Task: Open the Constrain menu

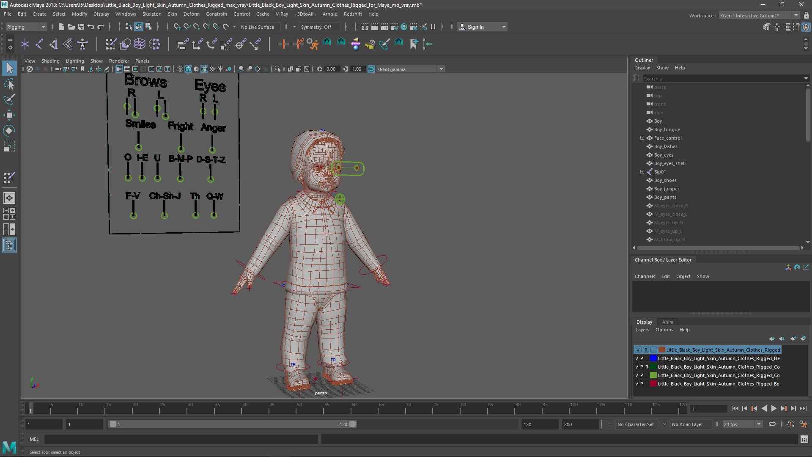Action: [216, 14]
